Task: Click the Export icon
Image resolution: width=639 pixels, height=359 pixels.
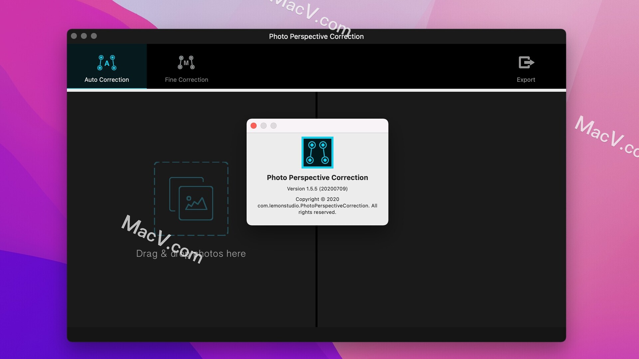Action: point(526,62)
